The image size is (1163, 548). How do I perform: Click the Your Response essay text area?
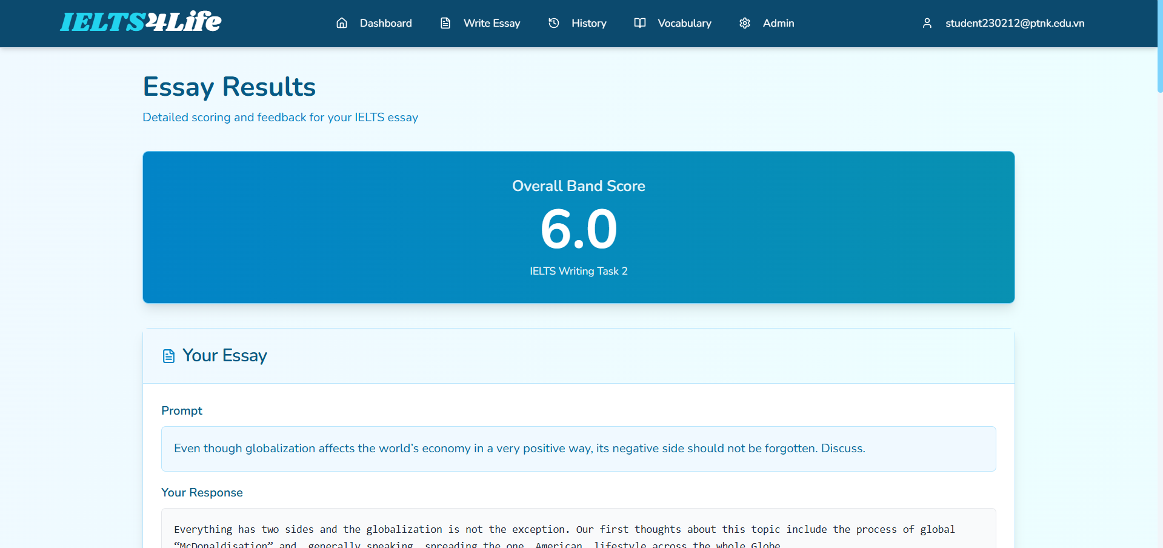(578, 533)
